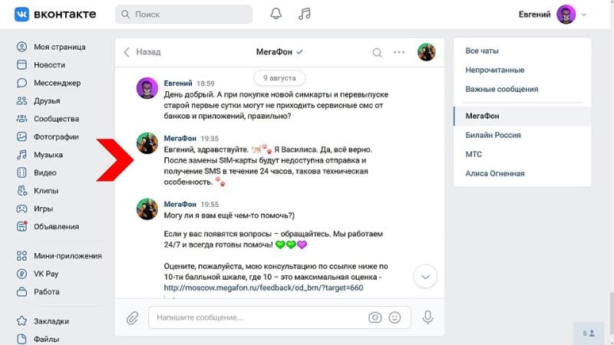
Task: Open Игры gamepad icon
Action: 22,209
